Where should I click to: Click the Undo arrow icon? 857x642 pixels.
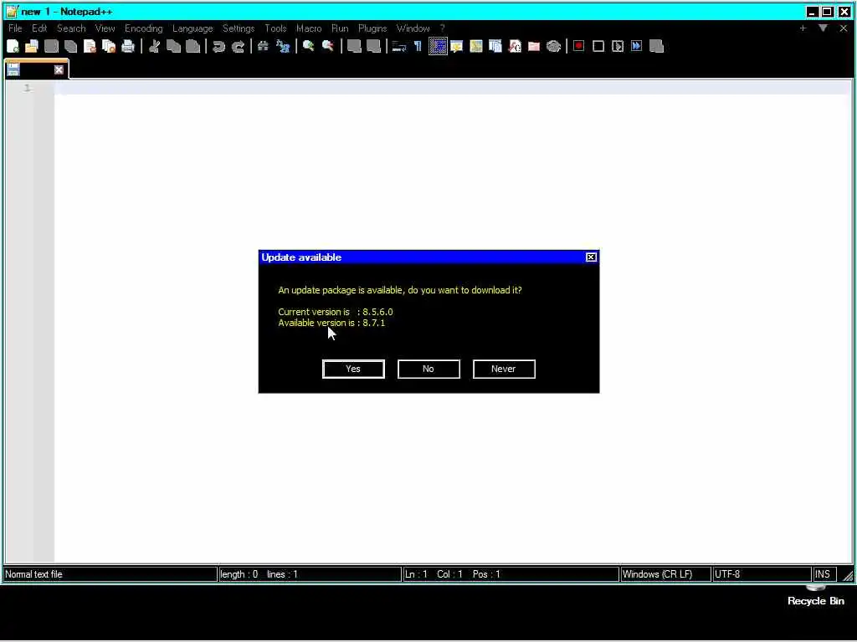[218, 47]
